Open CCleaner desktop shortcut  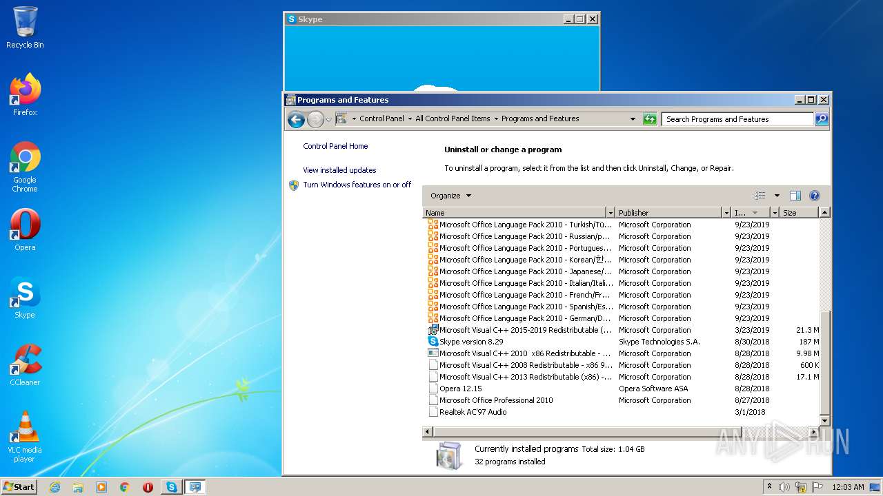tap(25, 364)
